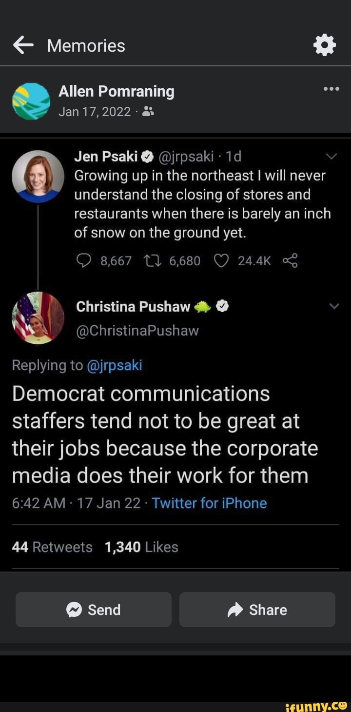Viewport: 351px width, 712px height.
Task: Tap the back arrow from Memories
Action: coord(23,45)
